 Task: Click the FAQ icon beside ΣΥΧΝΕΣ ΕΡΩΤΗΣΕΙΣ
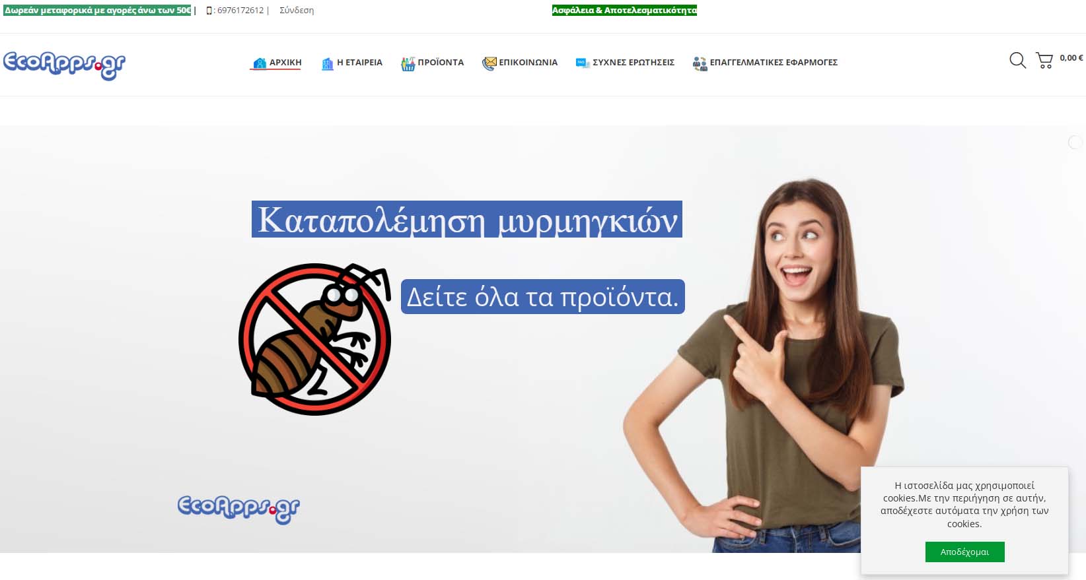tap(582, 63)
